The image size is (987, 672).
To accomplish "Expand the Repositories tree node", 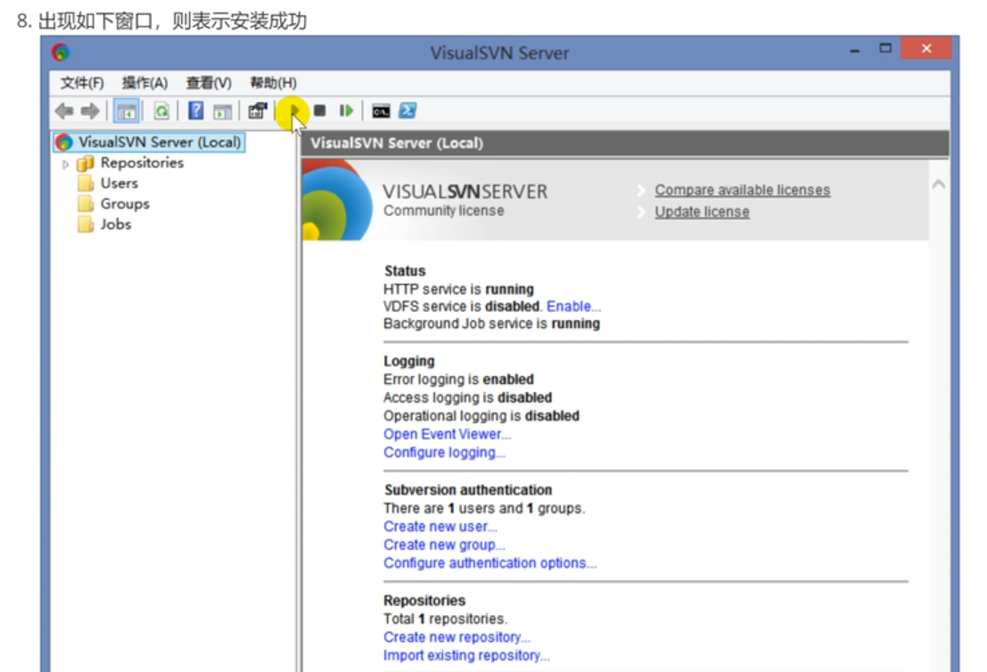I will 65,164.
